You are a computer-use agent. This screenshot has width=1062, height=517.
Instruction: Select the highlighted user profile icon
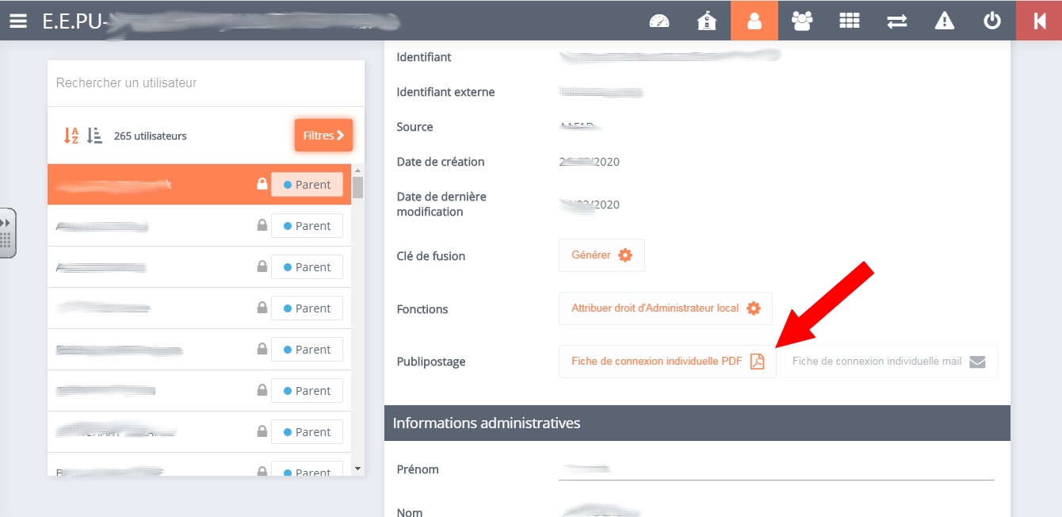[754, 21]
